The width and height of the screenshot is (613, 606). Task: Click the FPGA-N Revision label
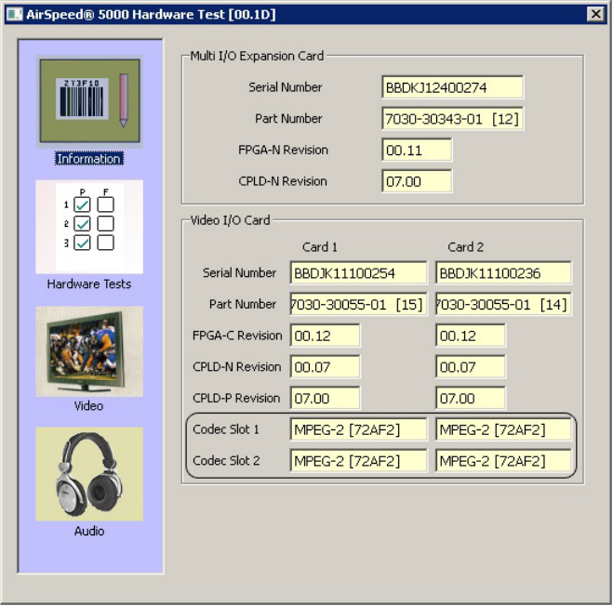click(283, 150)
